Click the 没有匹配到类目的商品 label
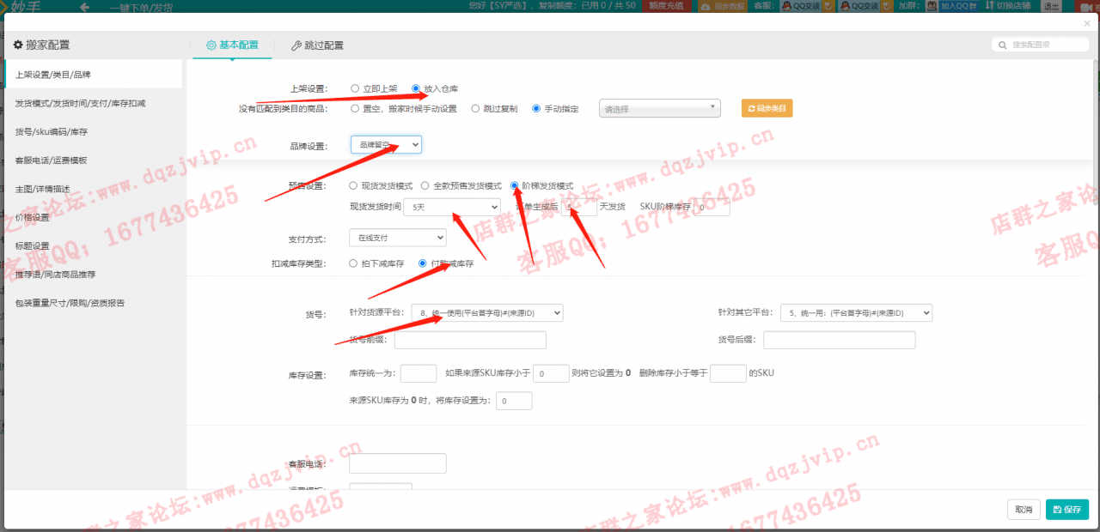 coord(283,109)
